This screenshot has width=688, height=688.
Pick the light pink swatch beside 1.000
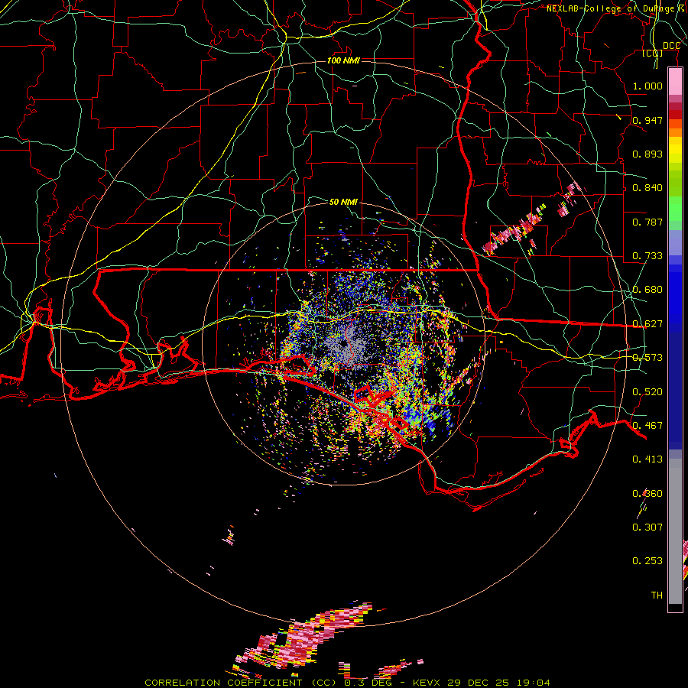pos(675,82)
